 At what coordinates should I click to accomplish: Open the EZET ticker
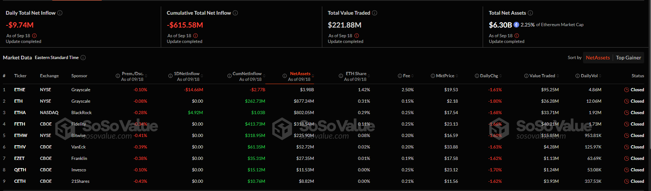19,158
